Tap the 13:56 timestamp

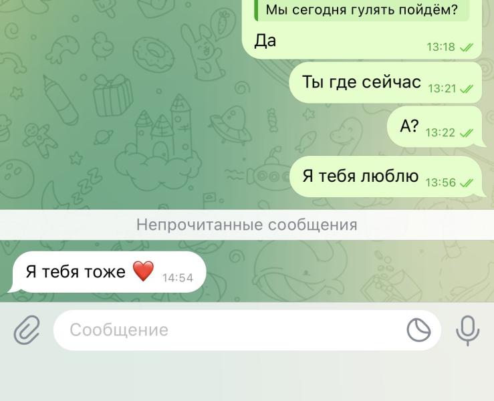pyautogui.click(x=441, y=182)
